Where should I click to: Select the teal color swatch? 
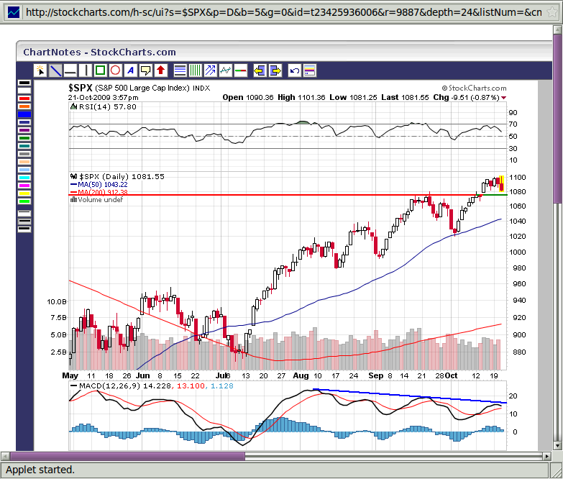click(24, 146)
